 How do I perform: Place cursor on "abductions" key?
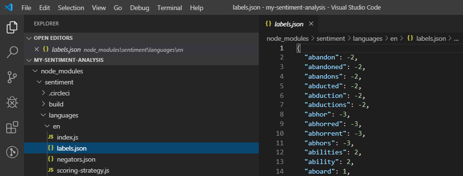(327, 105)
